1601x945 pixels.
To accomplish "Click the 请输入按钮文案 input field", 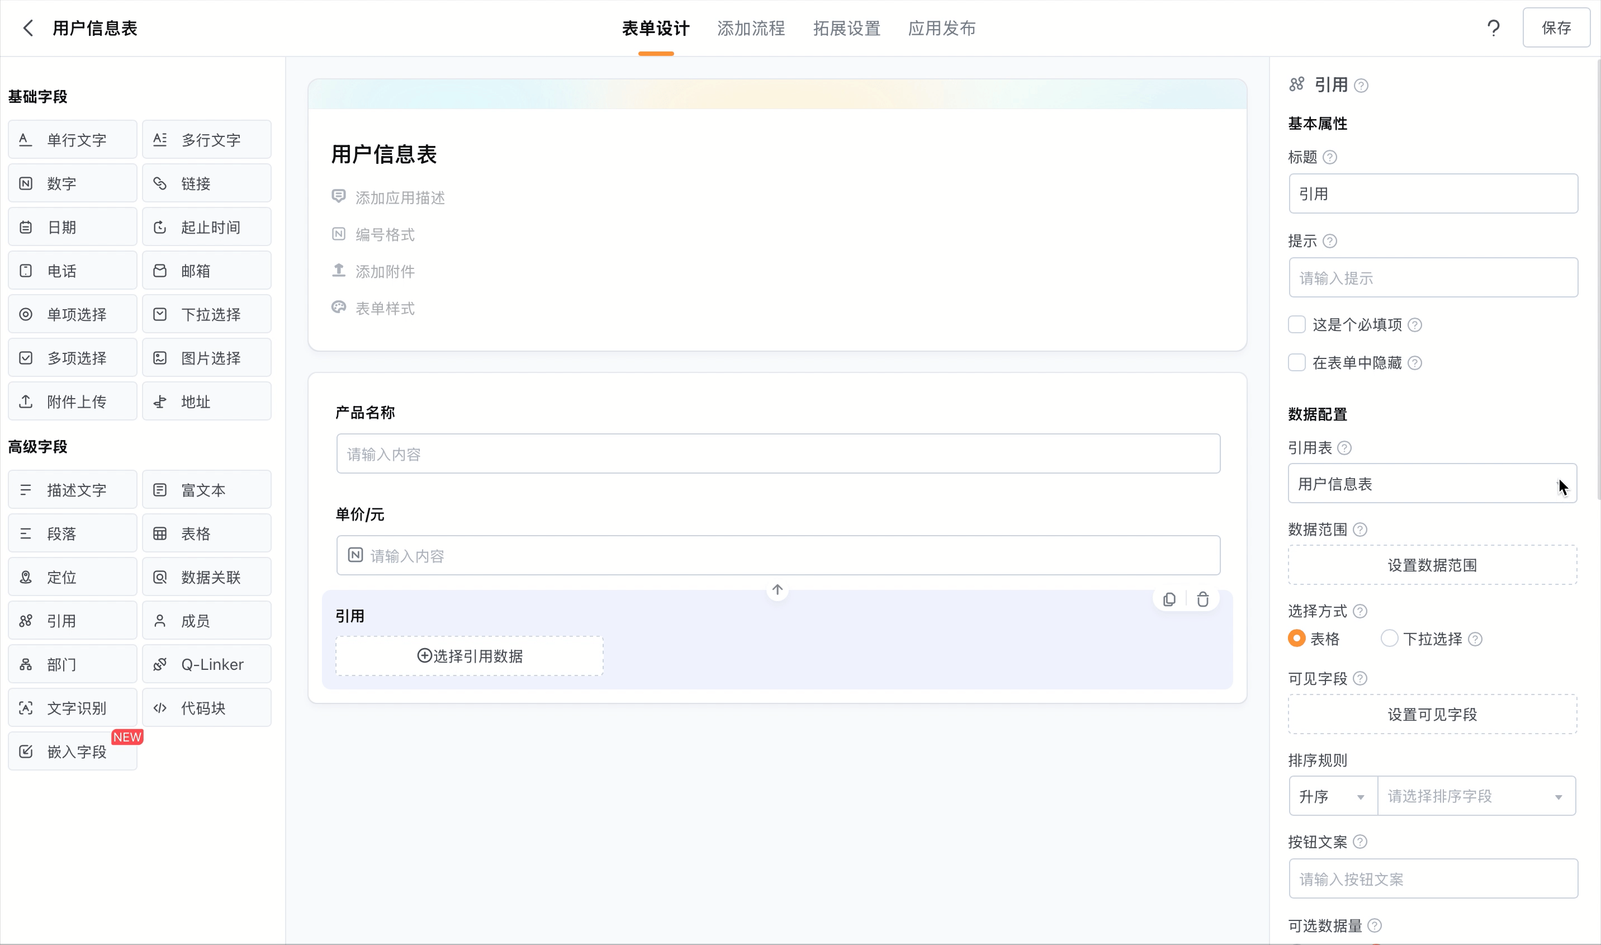I will coord(1434,879).
